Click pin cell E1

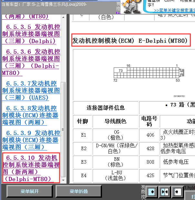[82, 135]
